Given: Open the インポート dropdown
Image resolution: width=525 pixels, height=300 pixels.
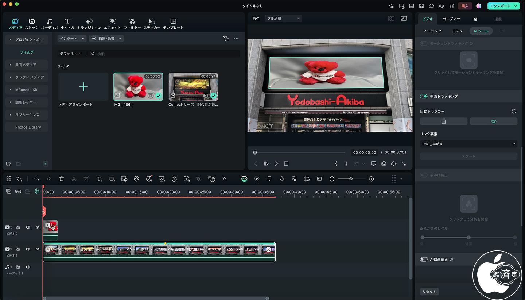Looking at the screenshot, I should [x=72, y=38].
